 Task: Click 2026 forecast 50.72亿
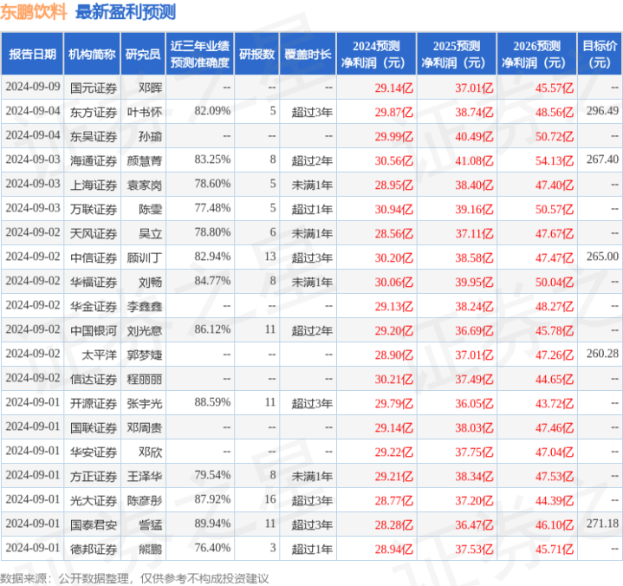tap(555, 137)
